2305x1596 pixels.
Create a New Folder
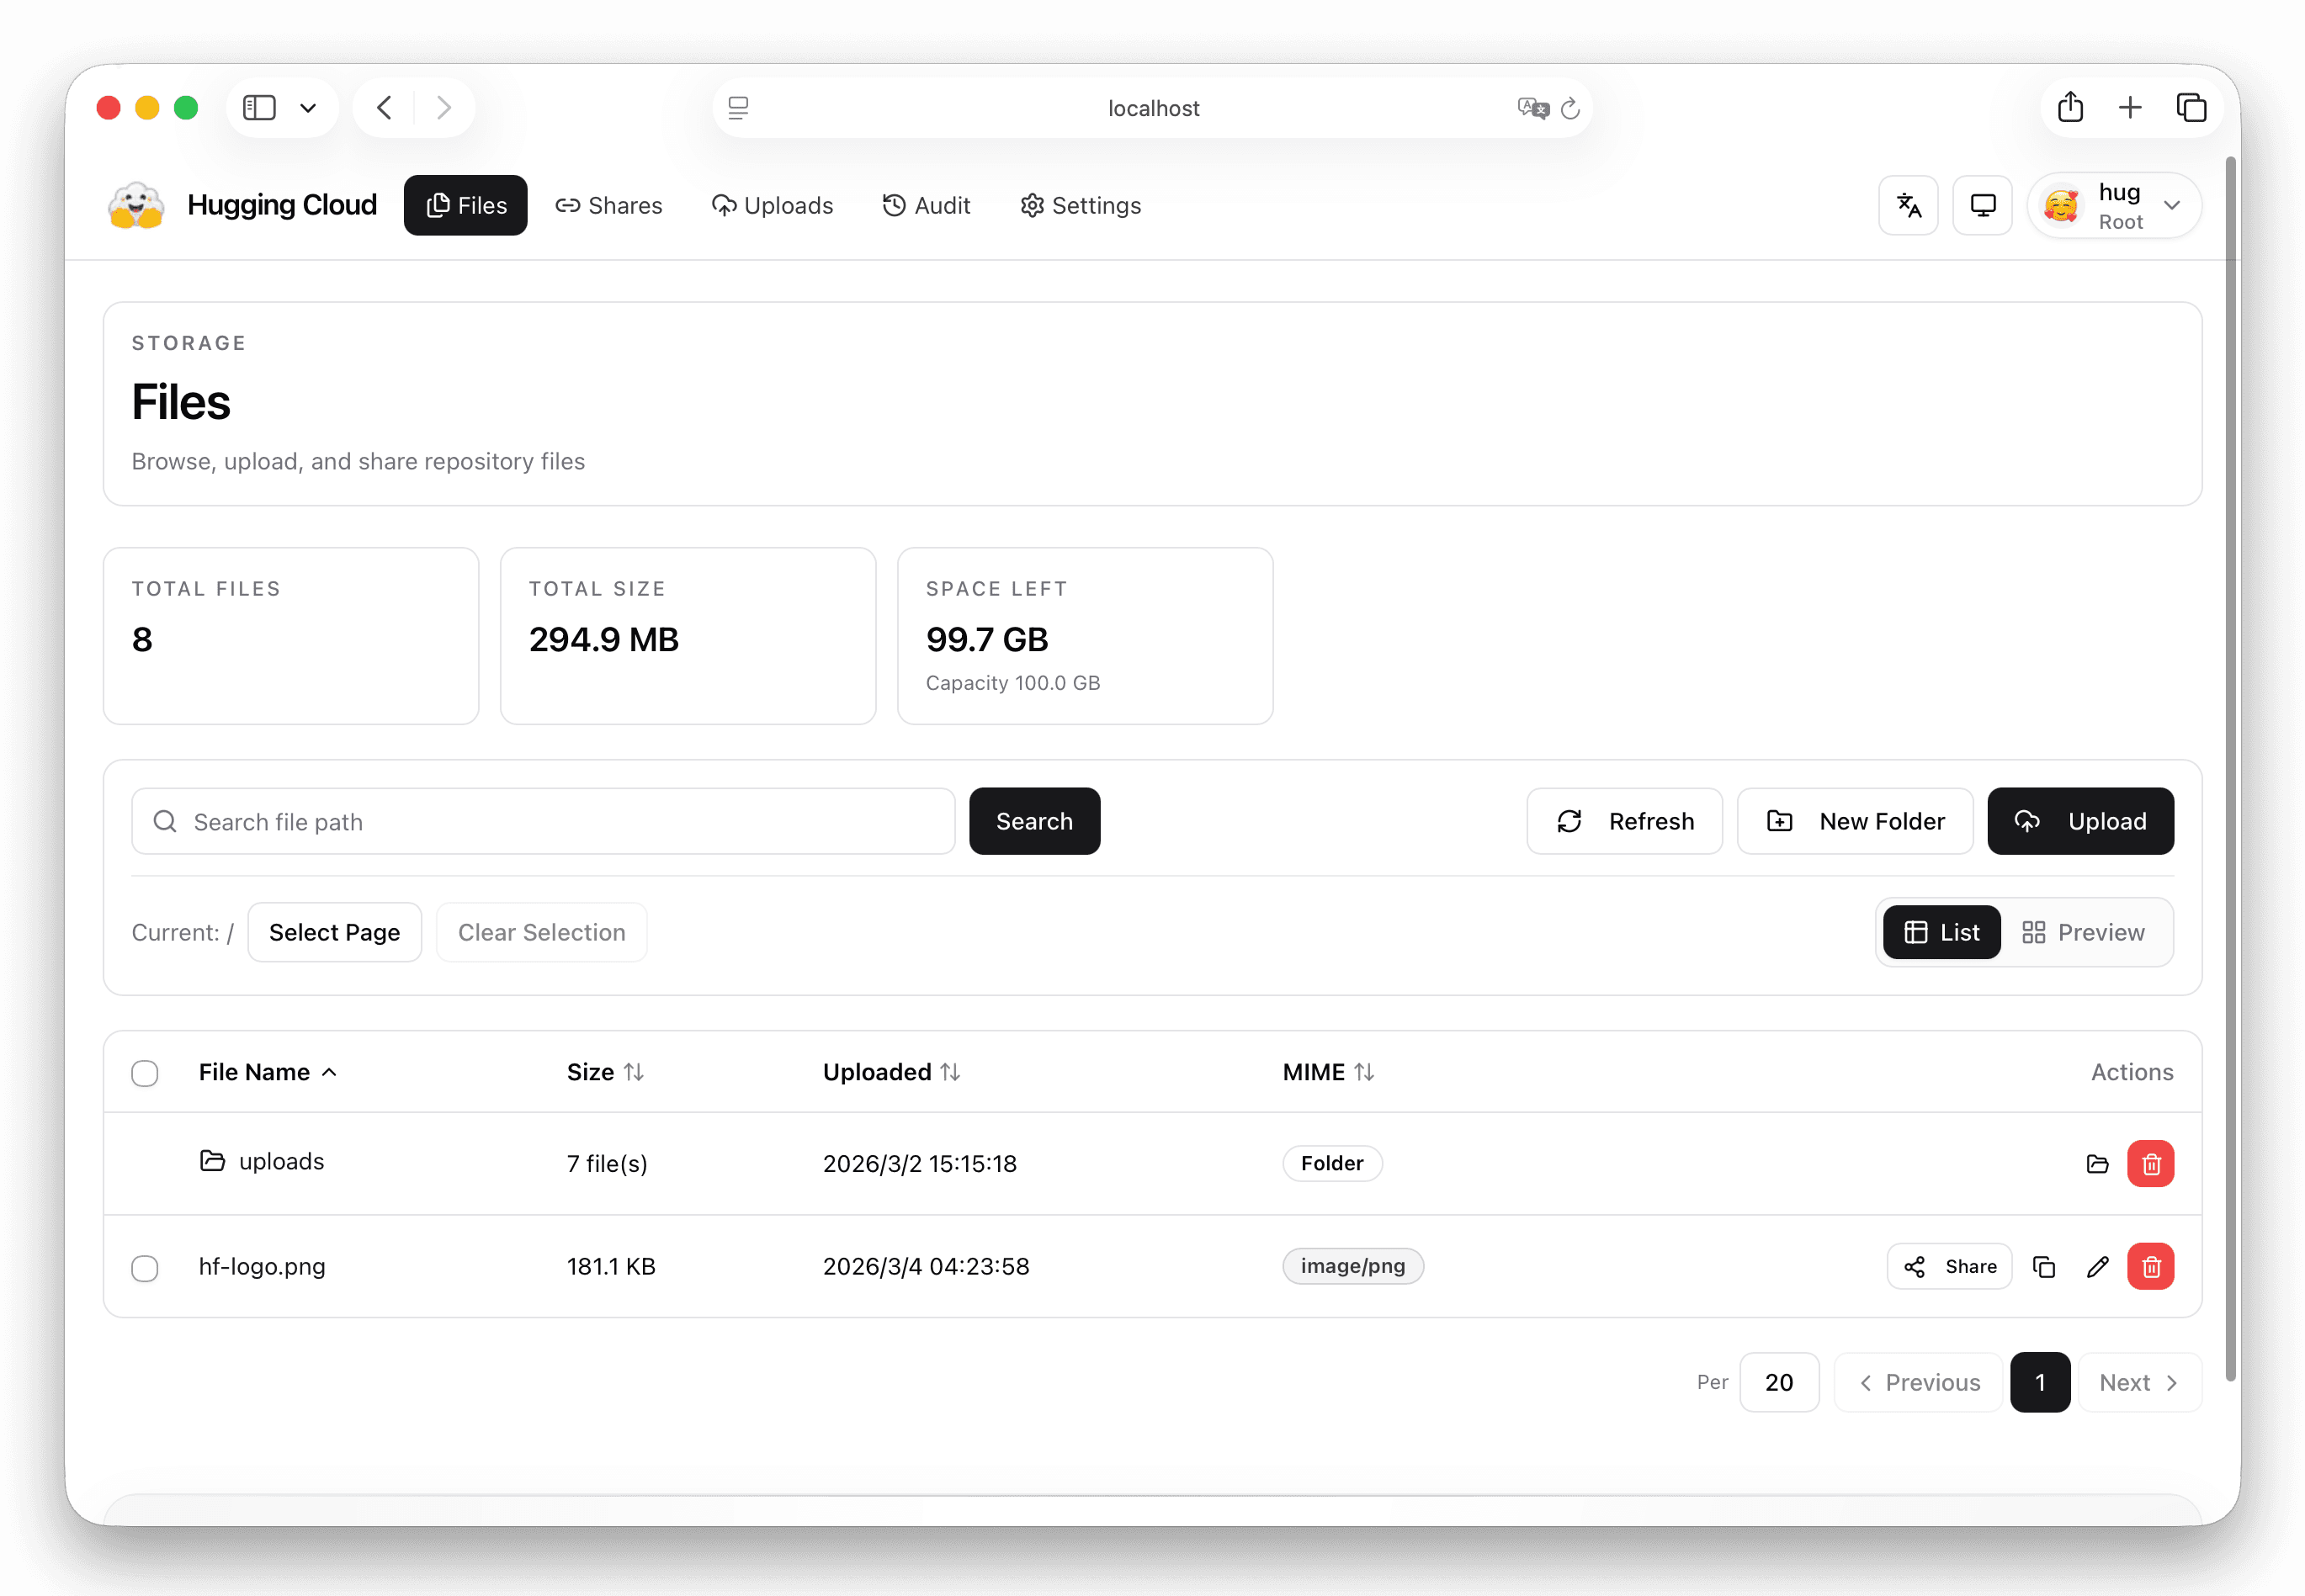click(1855, 821)
